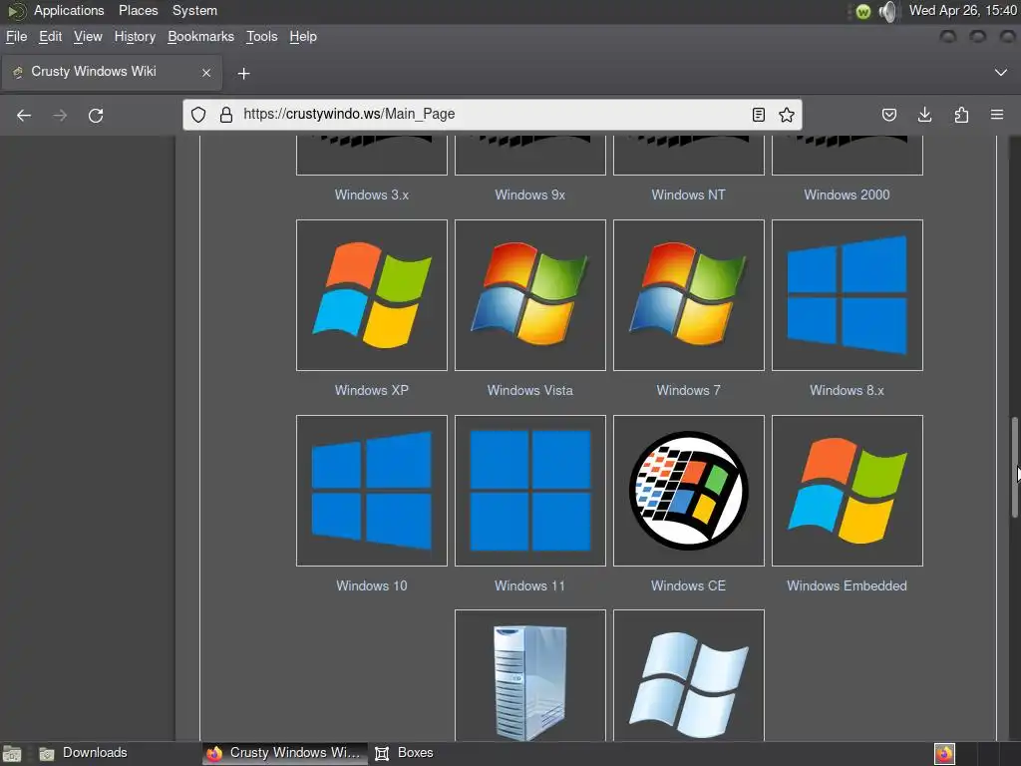Screen dimensions: 1021x766
Task: Click the Windows 10 logo thumbnail
Action: click(372, 491)
